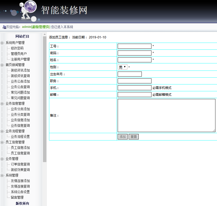Select 业务公告添加 in the tree
This screenshot has height=206, width=217.
[x=20, y=81]
